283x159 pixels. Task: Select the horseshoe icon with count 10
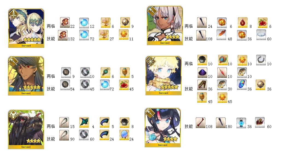coord(261,60)
